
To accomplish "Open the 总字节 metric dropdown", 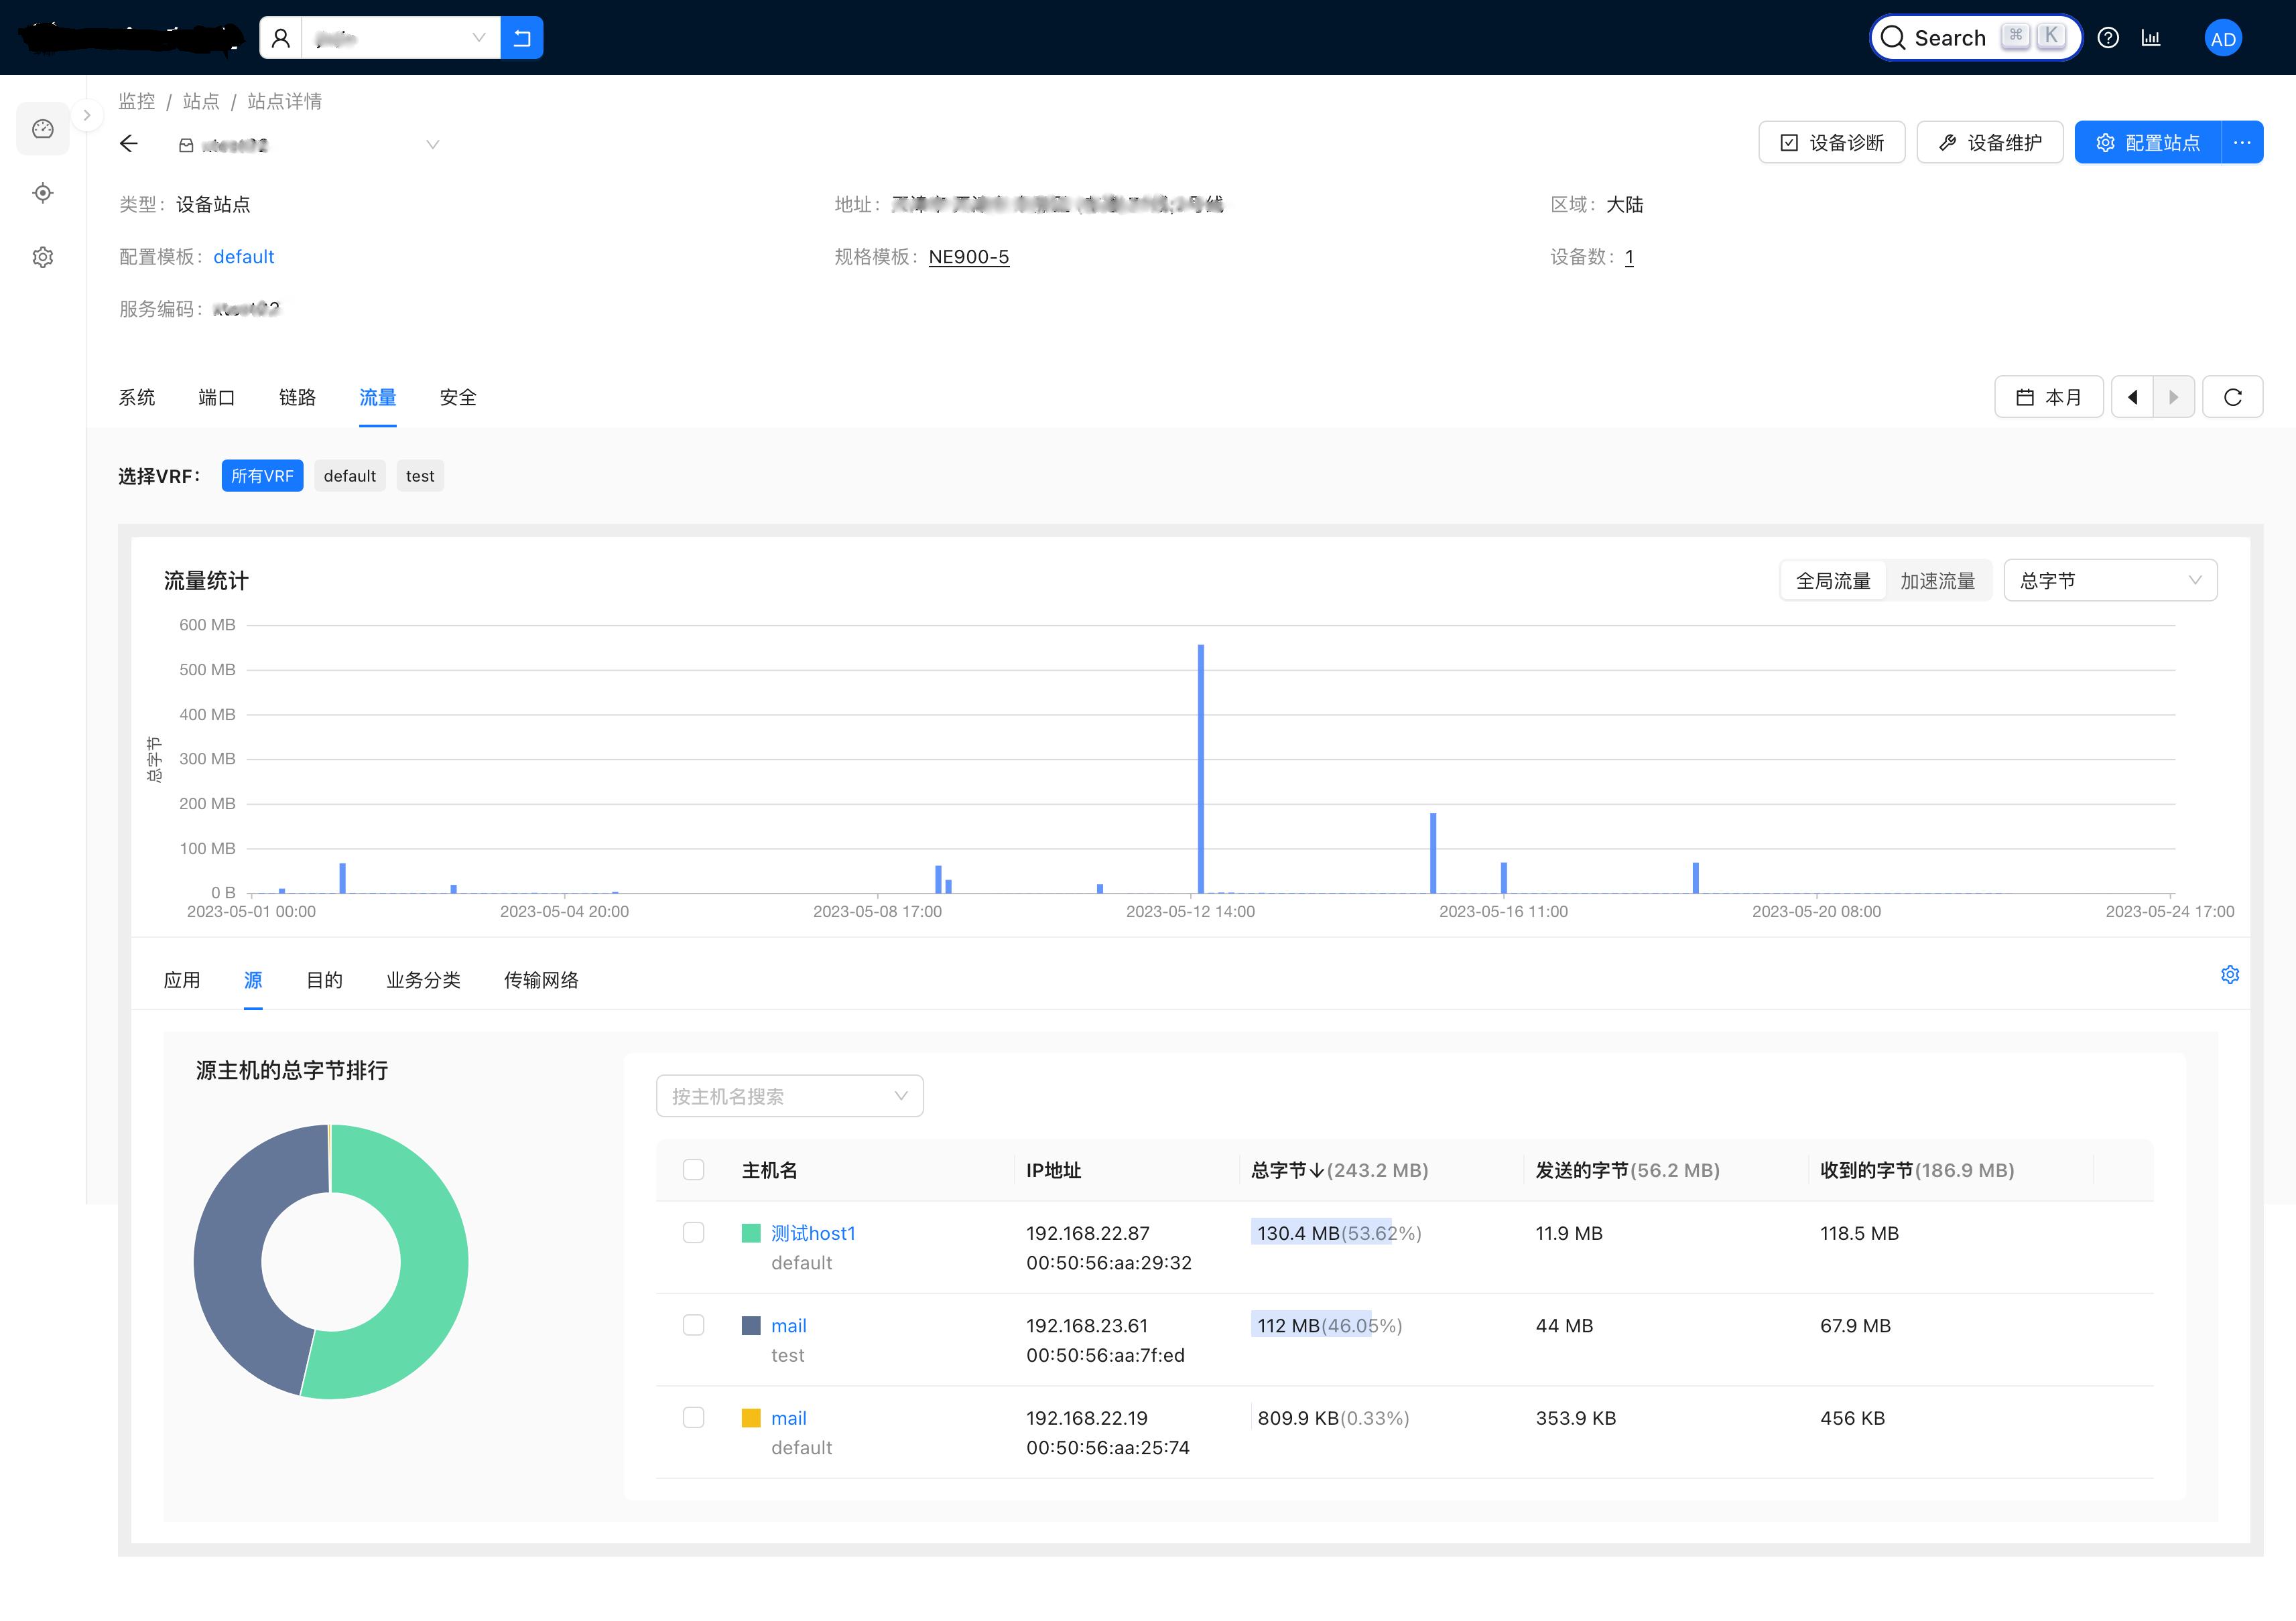I will pyautogui.click(x=2110, y=581).
